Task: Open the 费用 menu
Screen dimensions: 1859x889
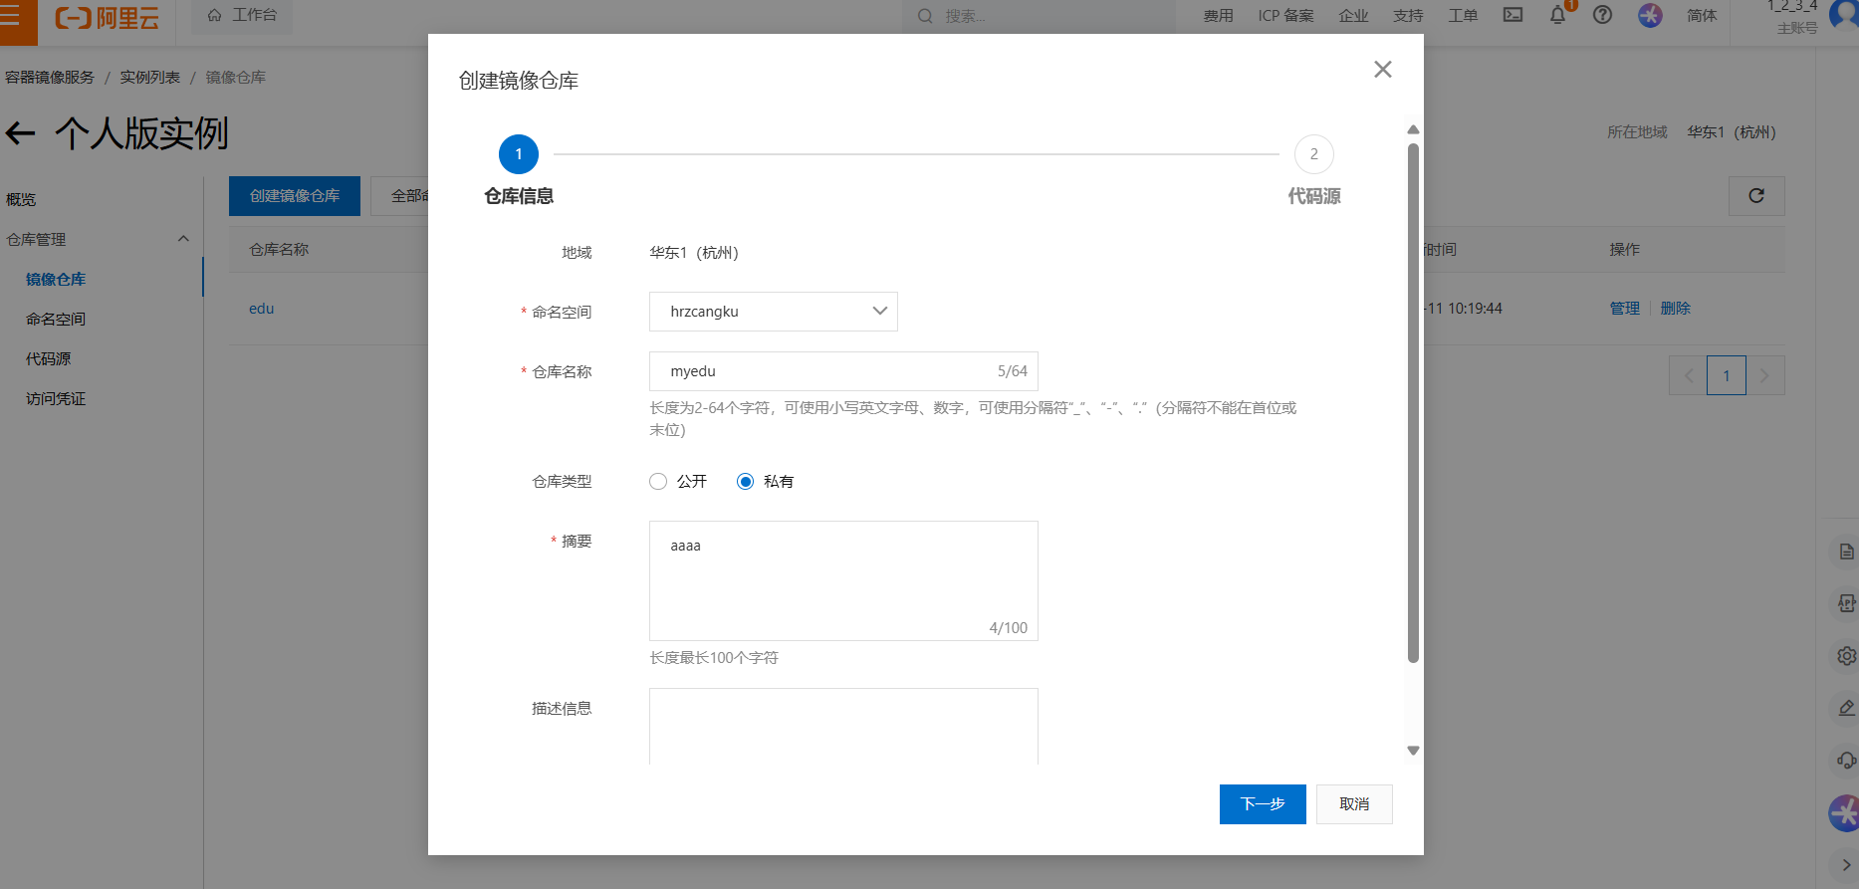Action: tap(1218, 16)
